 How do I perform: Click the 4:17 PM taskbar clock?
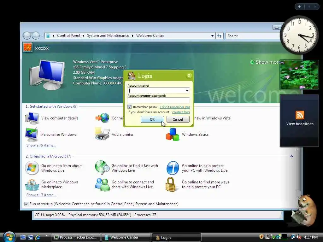(311, 237)
